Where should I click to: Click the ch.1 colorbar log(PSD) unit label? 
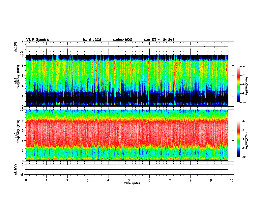tap(247, 86)
